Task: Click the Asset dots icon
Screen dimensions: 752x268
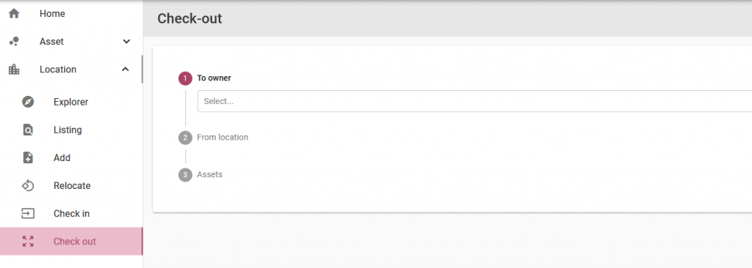Action: coord(14,42)
